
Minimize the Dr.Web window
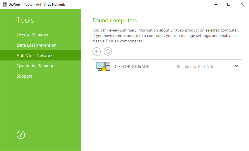[x=216, y=4]
